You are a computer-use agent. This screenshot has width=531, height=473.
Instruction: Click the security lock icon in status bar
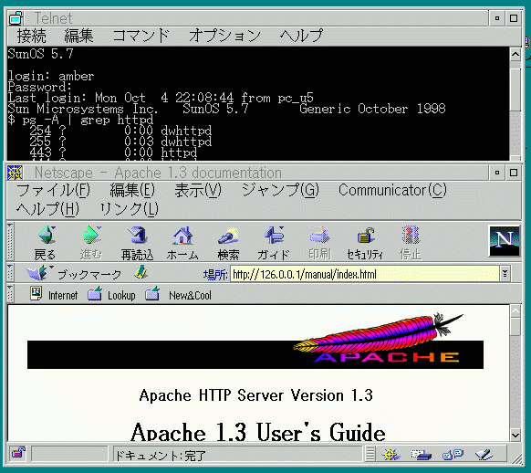tap(18, 453)
